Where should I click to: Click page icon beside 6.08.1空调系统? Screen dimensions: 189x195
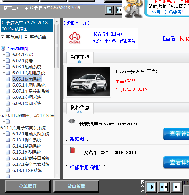click(x=8, y=97)
